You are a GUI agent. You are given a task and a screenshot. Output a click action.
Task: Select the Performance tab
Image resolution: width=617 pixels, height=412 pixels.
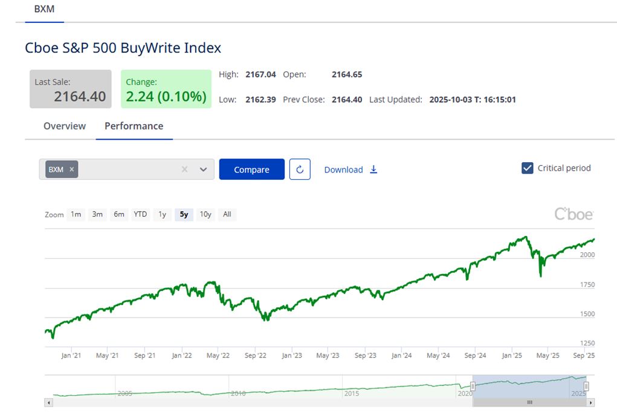click(x=134, y=126)
